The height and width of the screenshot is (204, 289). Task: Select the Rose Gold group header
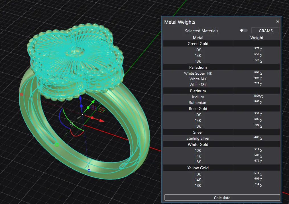click(221, 109)
